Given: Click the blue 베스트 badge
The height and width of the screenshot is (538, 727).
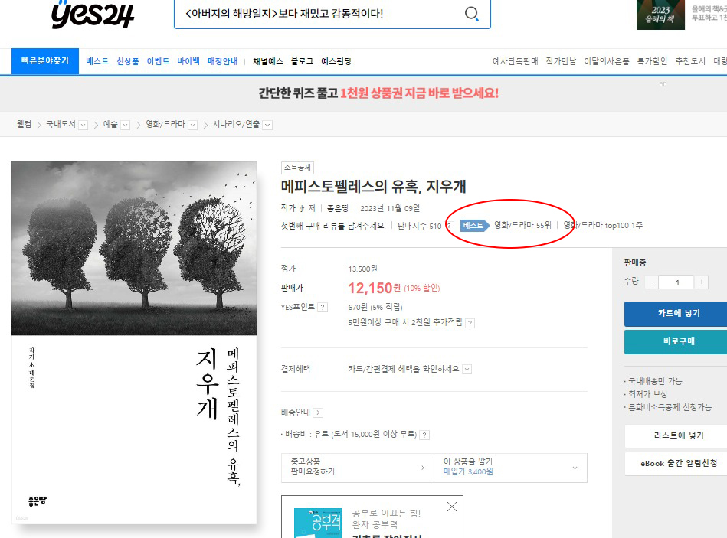Looking at the screenshot, I should pos(474,226).
